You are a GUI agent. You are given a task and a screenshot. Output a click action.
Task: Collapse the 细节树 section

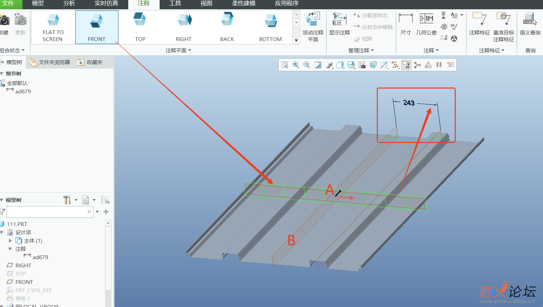pyautogui.click(x=2, y=73)
